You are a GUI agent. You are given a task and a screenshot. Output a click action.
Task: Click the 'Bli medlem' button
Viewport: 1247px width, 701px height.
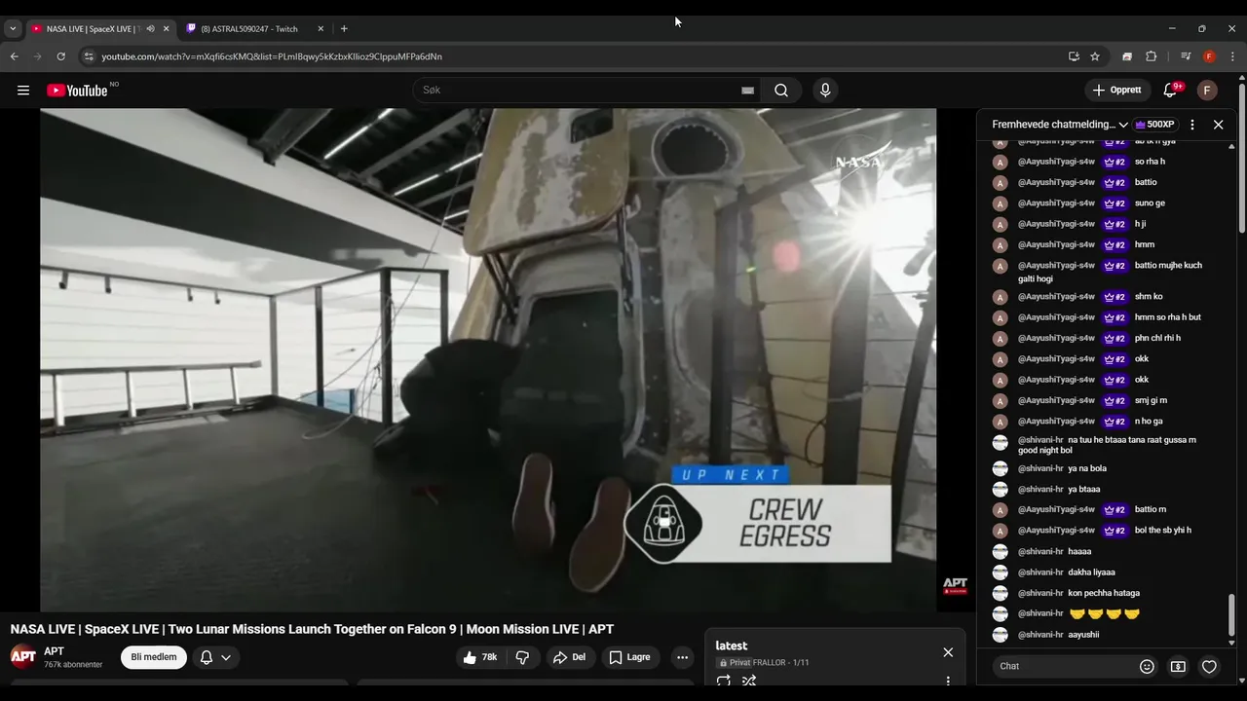pyautogui.click(x=154, y=657)
